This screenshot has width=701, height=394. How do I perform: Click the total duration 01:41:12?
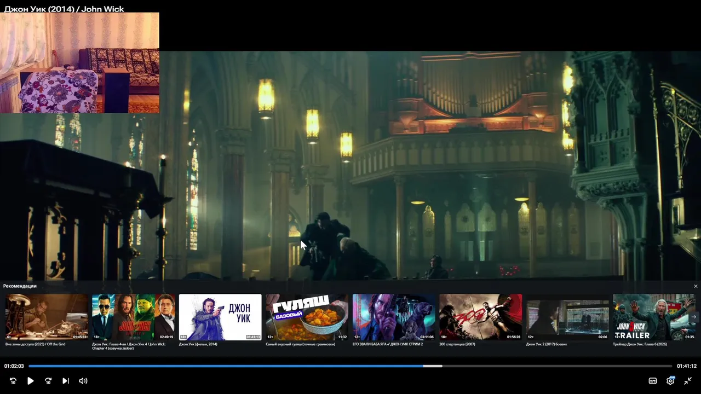coord(687,366)
